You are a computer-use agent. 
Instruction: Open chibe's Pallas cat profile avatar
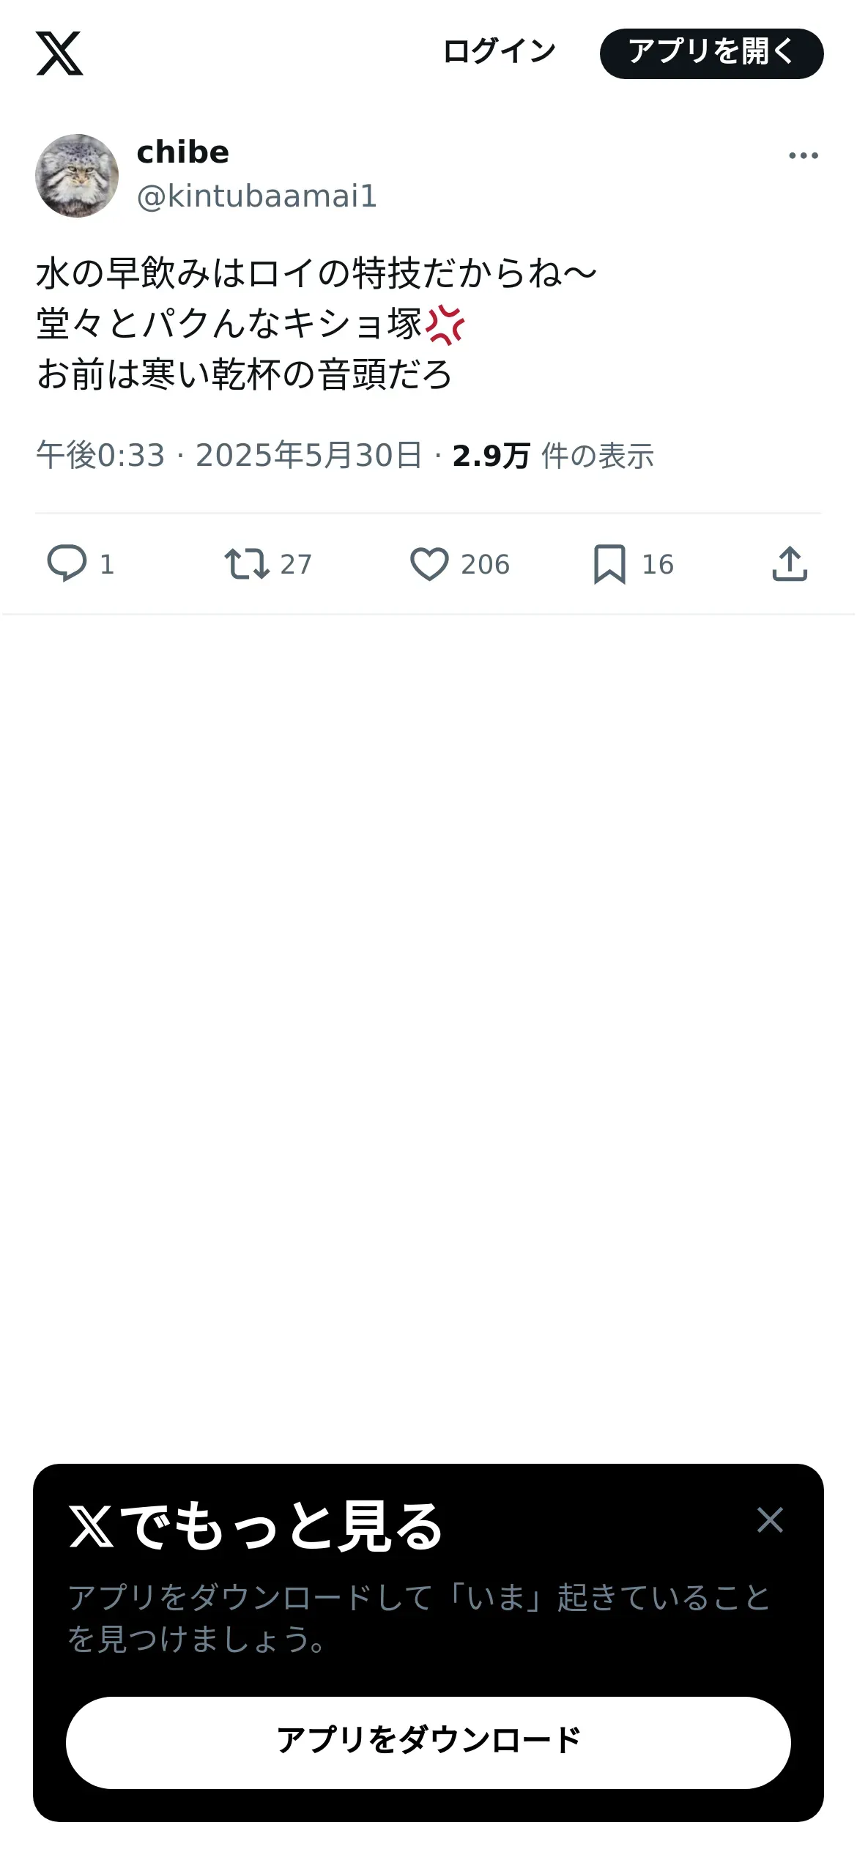77,176
